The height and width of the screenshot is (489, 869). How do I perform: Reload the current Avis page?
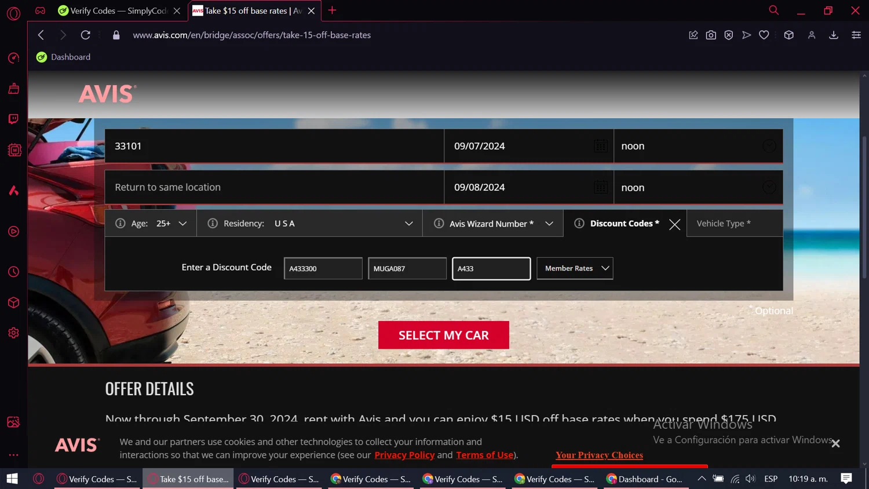click(x=86, y=35)
